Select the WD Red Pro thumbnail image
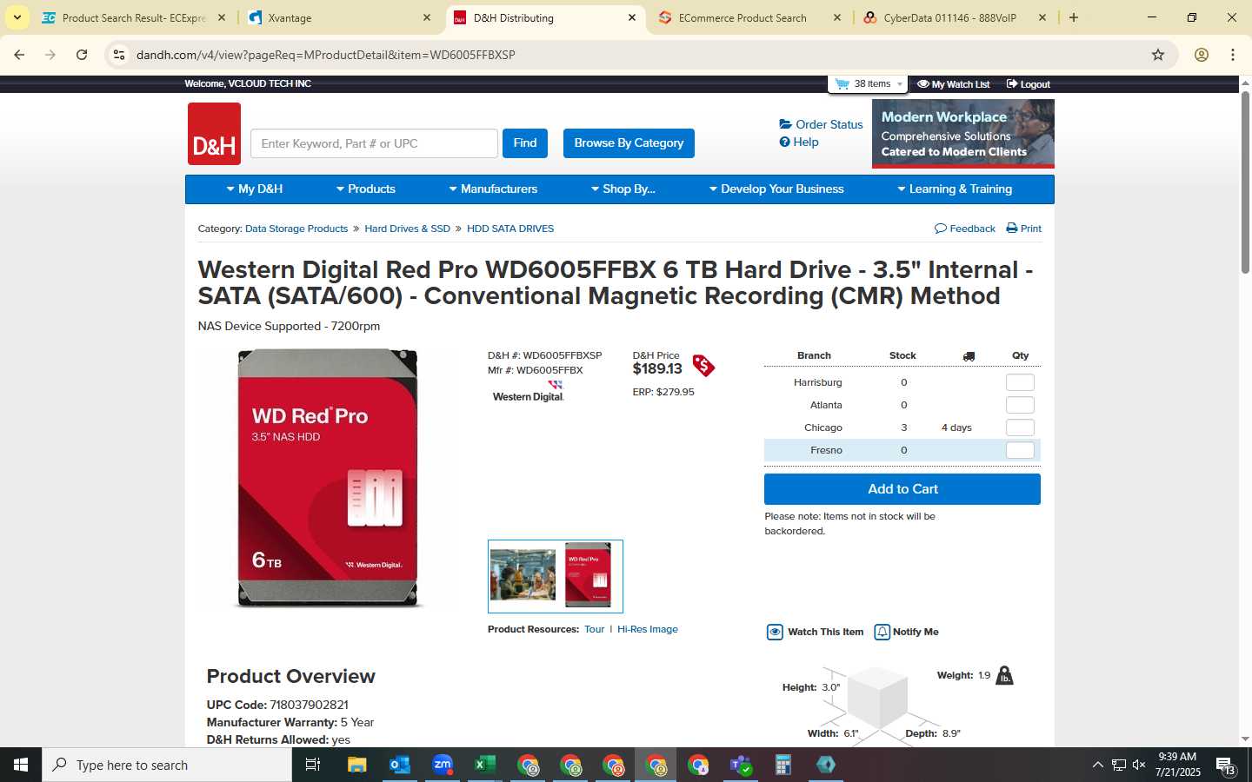 tap(589, 575)
